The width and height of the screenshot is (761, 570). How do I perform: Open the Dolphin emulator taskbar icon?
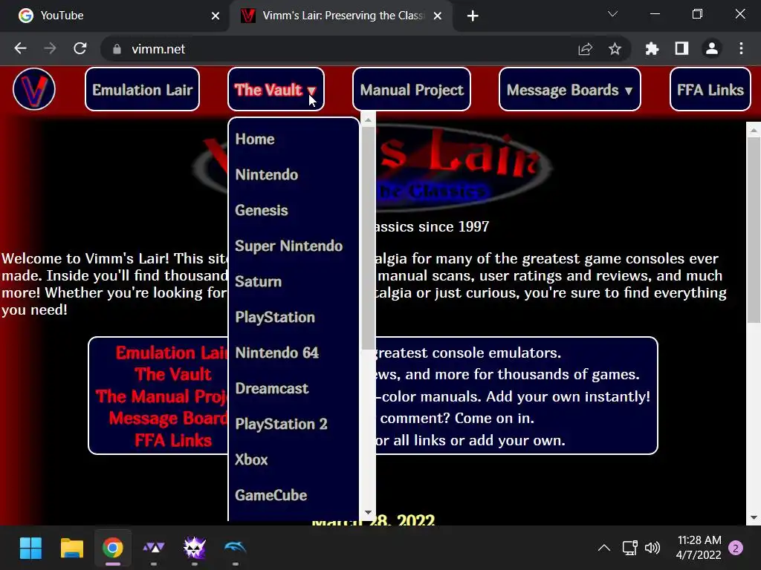point(236,548)
